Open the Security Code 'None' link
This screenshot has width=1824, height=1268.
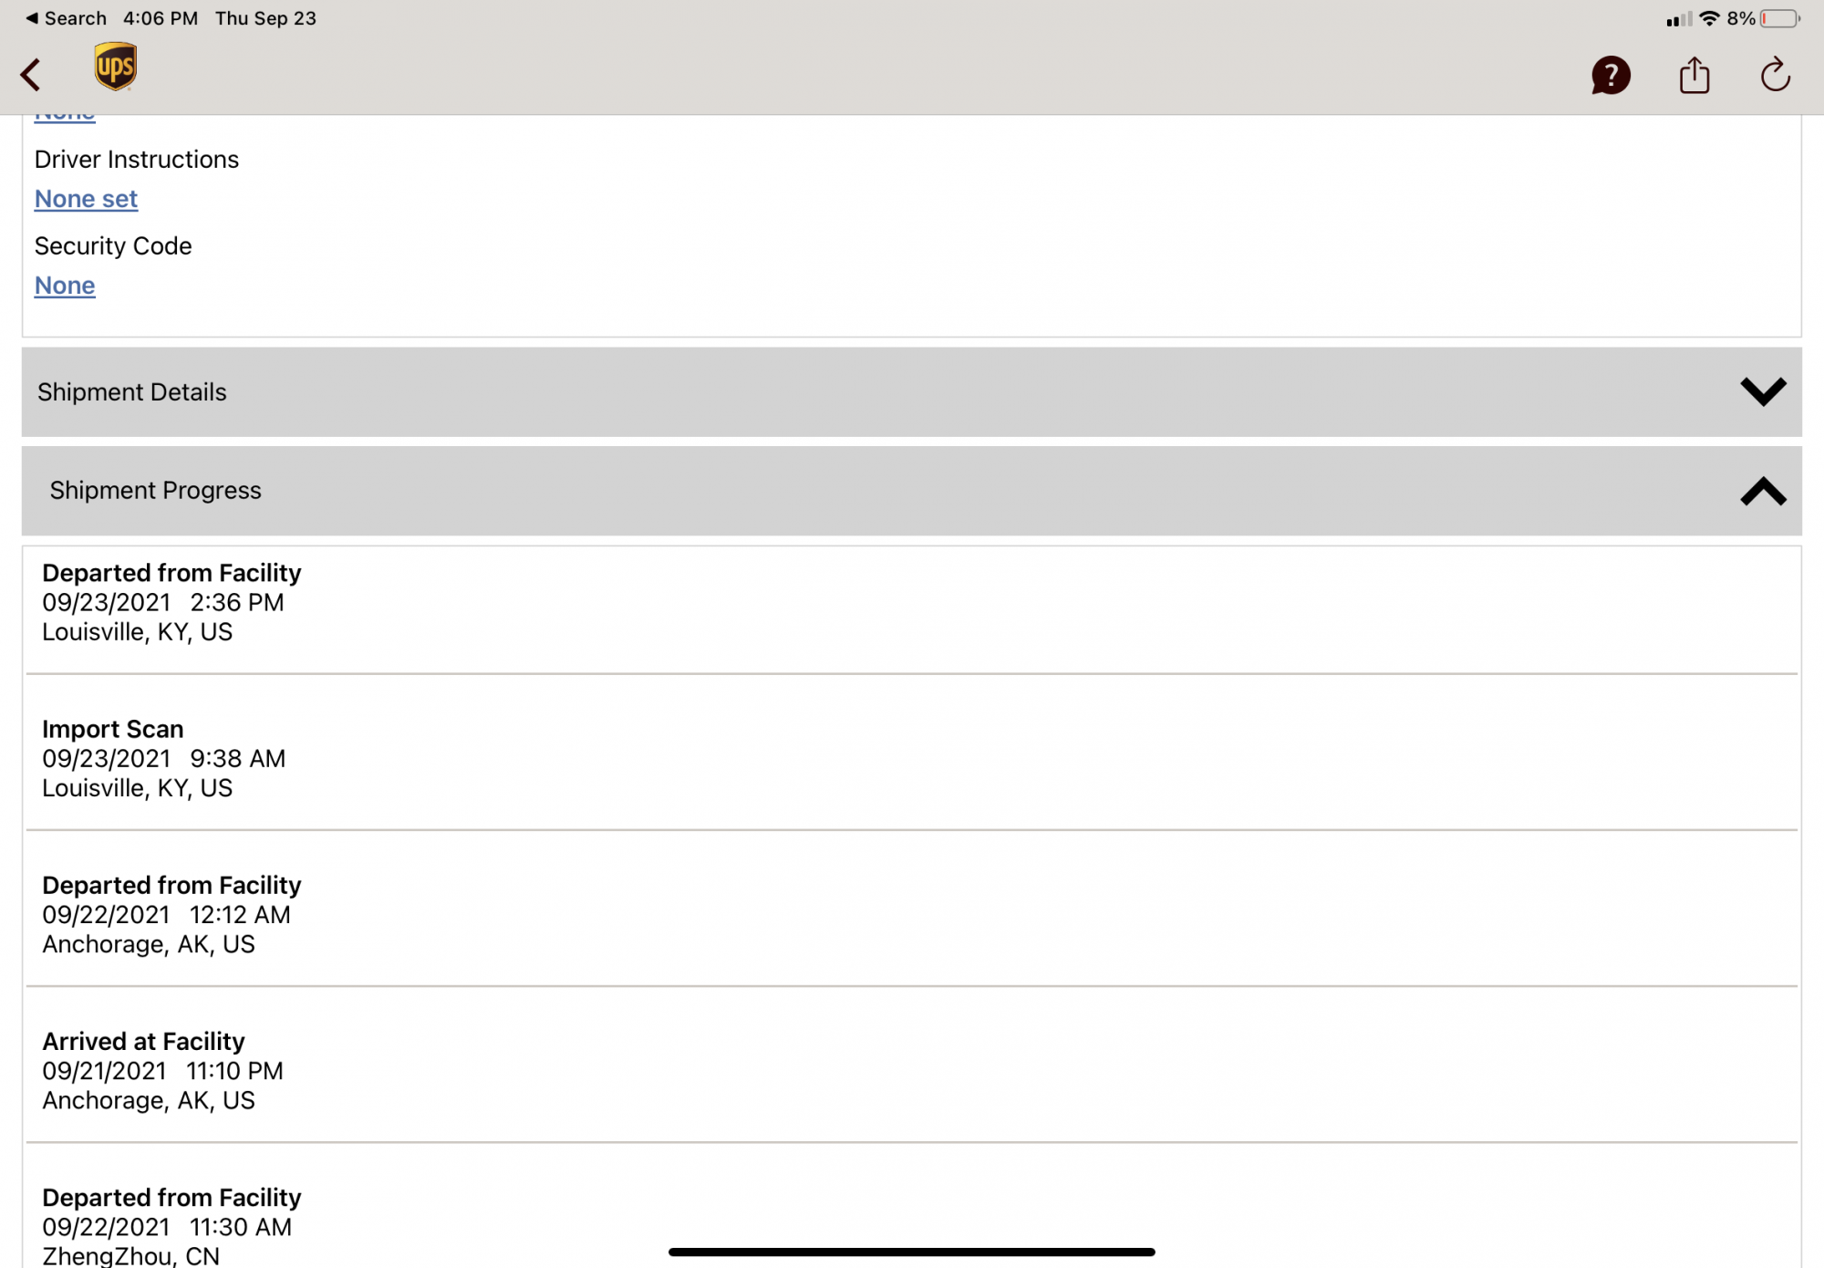65,286
